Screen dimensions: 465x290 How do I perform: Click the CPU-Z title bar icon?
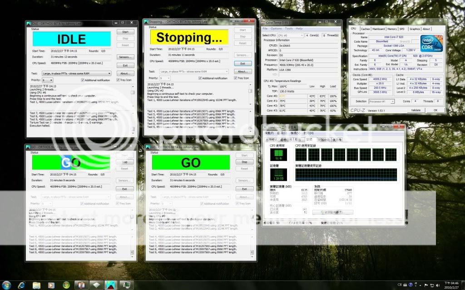[350, 22]
